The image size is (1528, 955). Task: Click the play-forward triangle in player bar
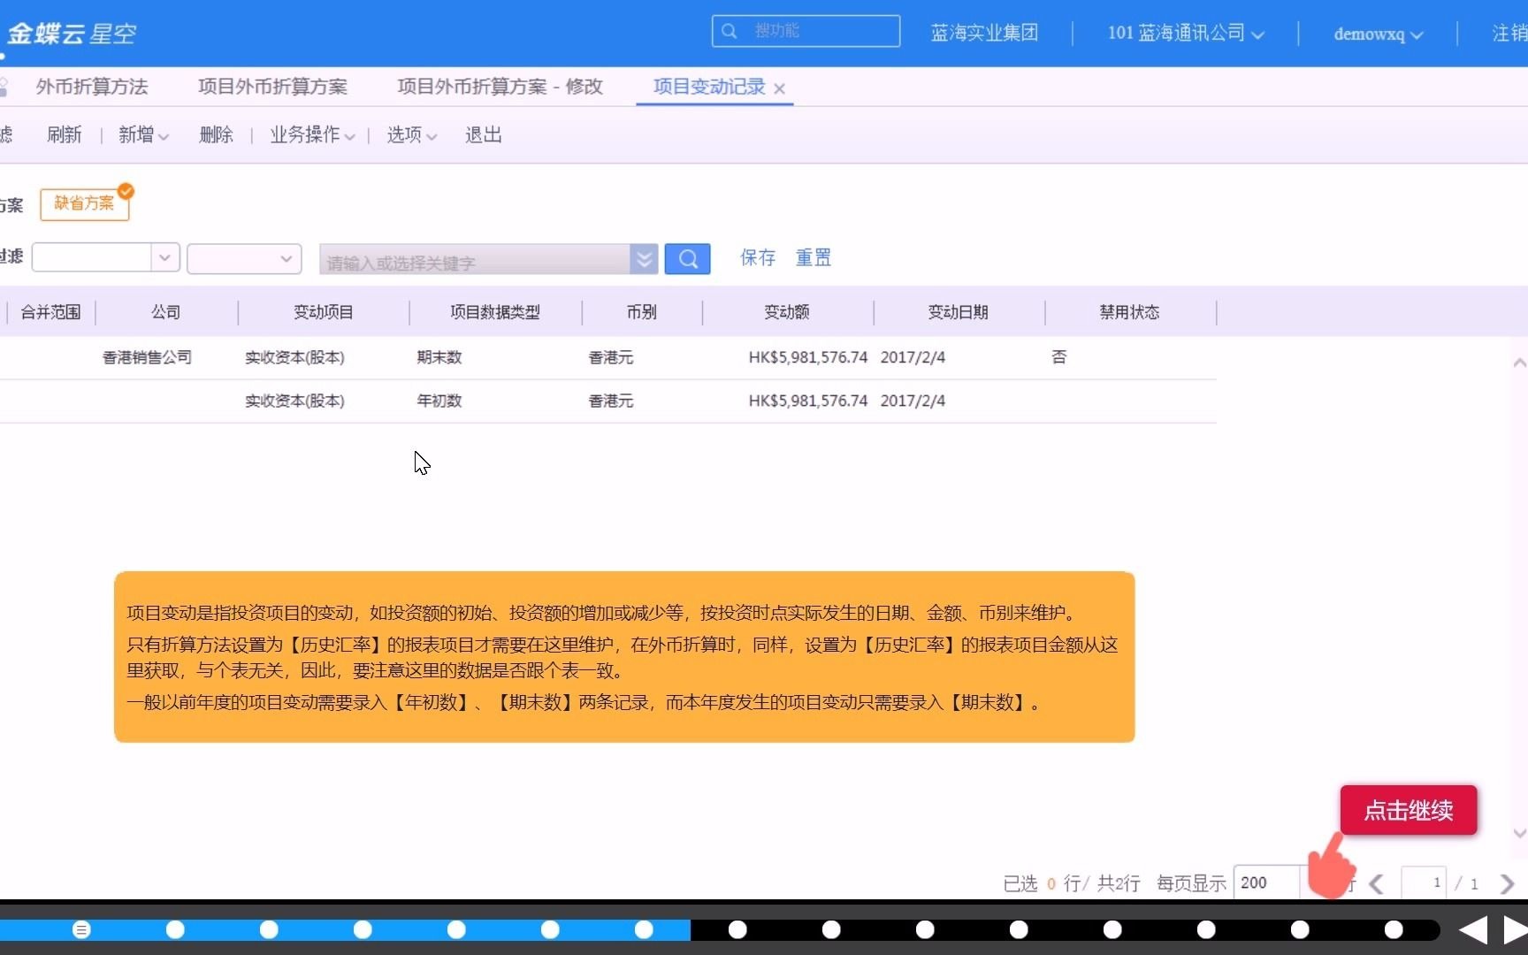1516,929
